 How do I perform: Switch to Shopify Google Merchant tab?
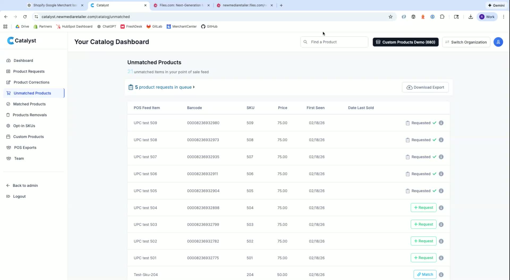click(x=55, y=5)
